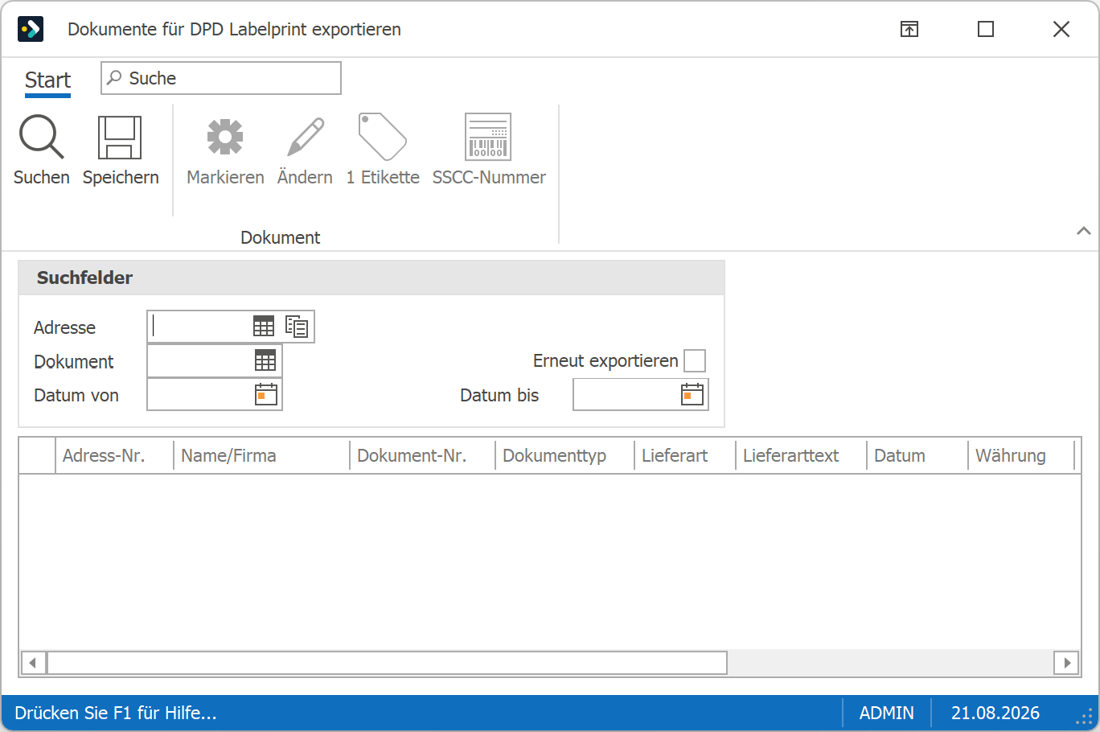Click into the Suche search box

221,78
